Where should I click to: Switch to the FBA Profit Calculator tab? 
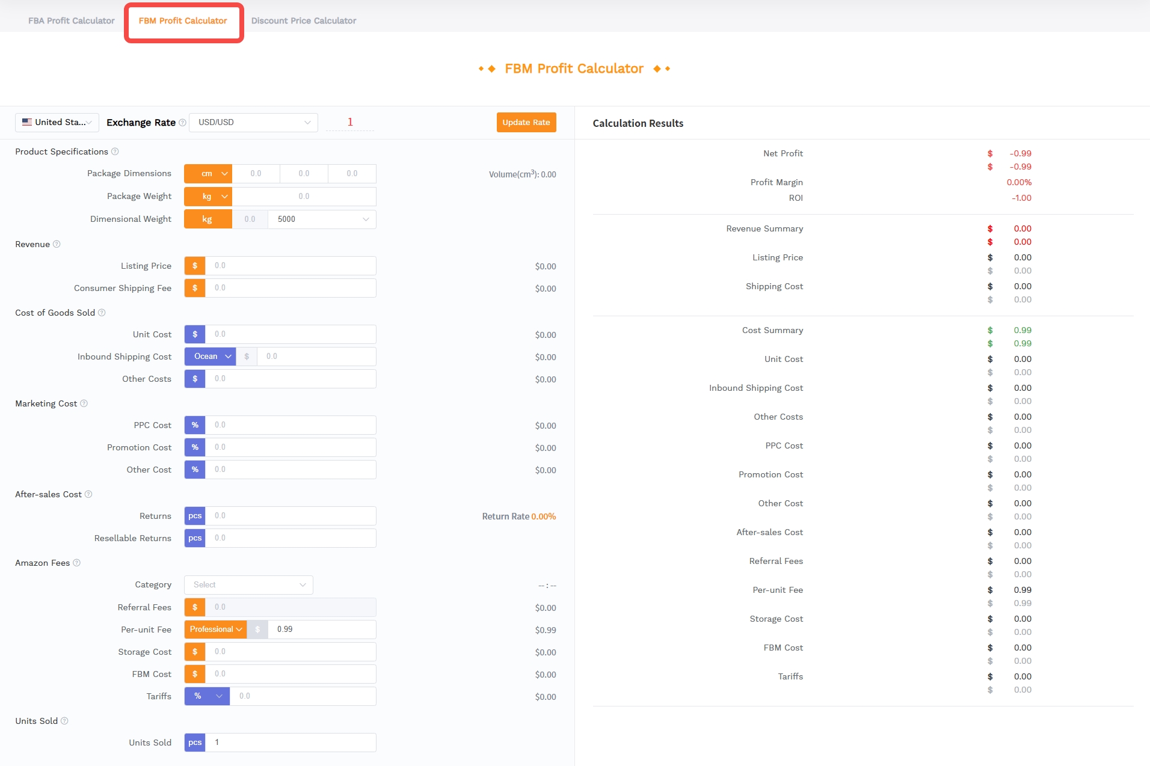[71, 20]
